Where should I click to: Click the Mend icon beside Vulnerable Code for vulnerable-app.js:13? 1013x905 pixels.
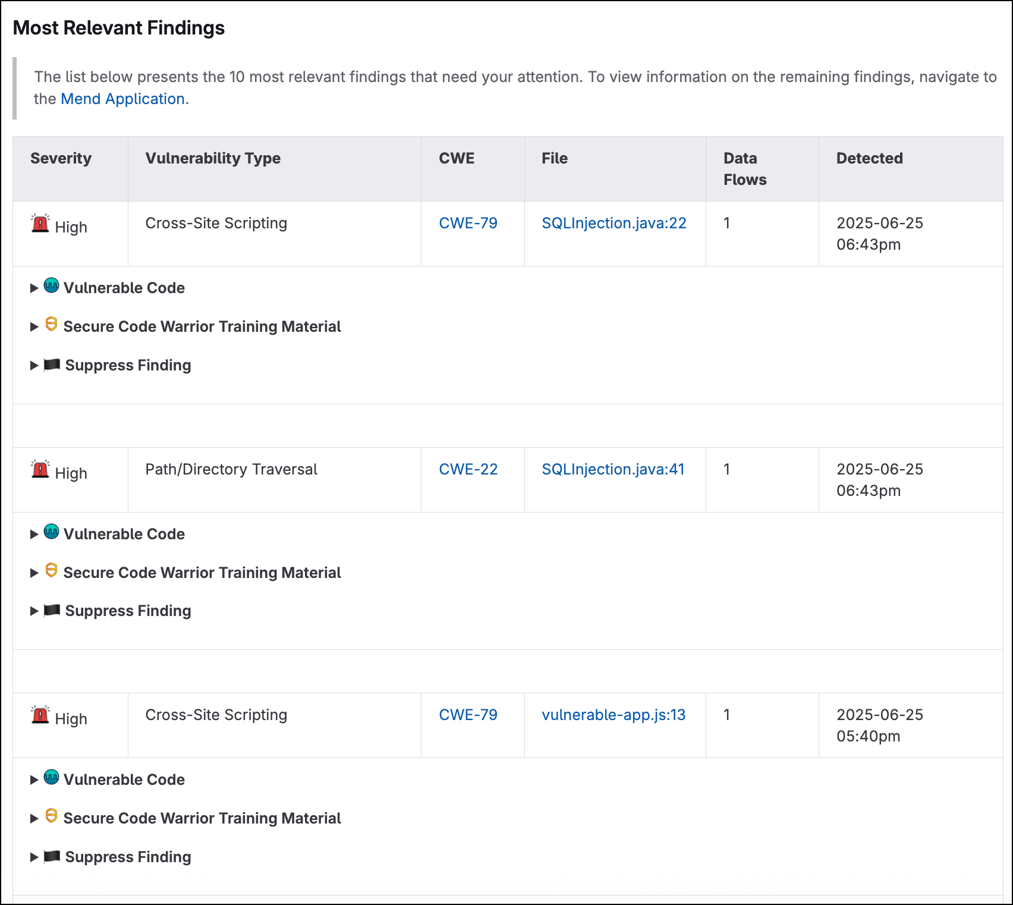point(52,778)
